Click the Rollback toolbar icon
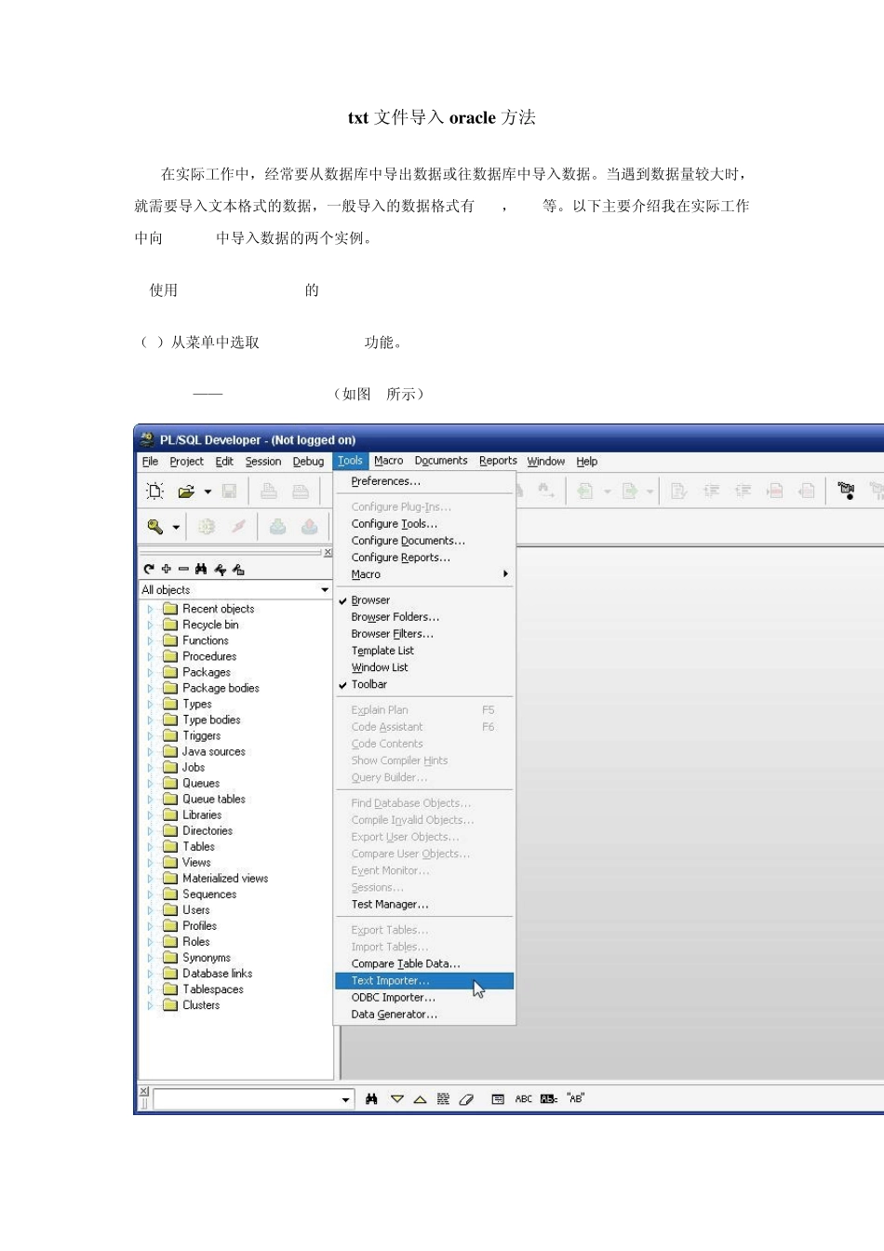 (309, 527)
